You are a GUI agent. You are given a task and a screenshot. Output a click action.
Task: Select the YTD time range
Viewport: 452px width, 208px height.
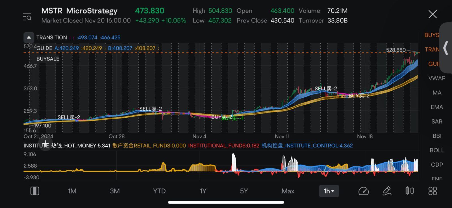coord(159,191)
